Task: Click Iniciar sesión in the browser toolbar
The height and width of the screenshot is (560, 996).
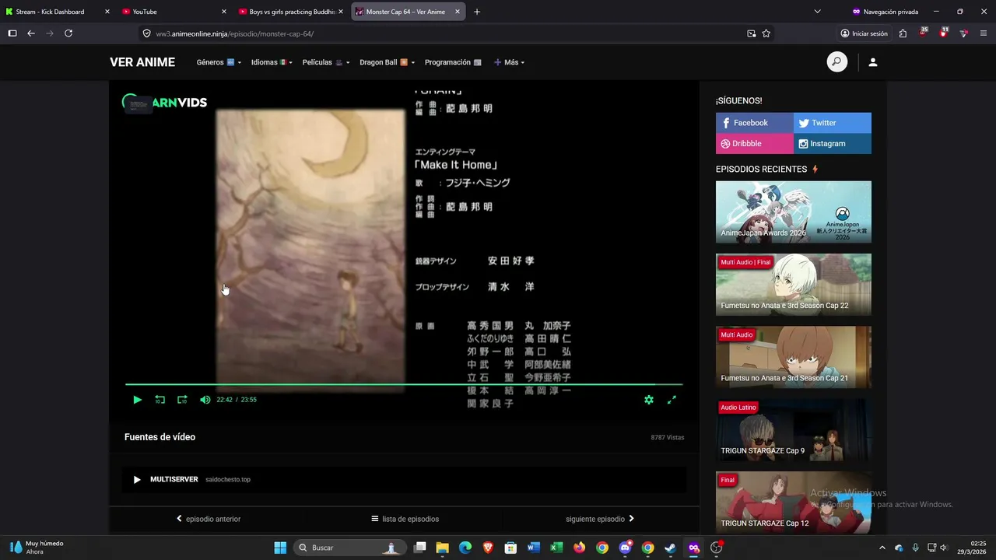Action: coord(864,33)
